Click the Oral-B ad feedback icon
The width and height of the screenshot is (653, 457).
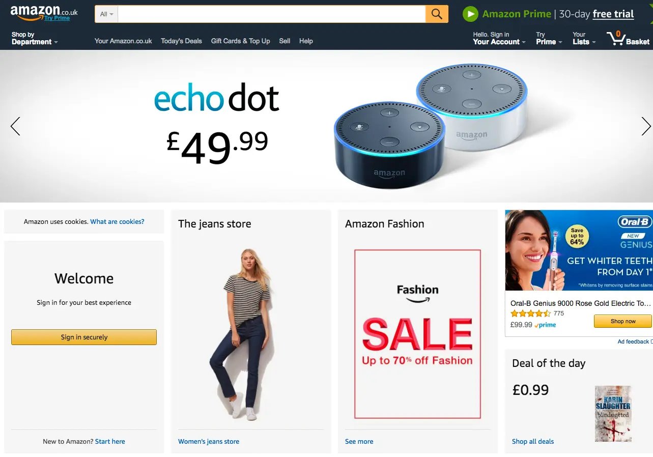point(651,341)
